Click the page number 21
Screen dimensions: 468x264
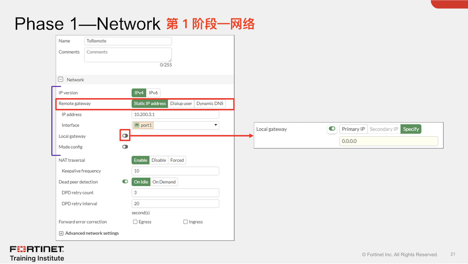click(x=453, y=254)
